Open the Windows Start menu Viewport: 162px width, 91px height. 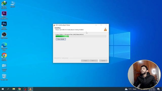[3, 89]
